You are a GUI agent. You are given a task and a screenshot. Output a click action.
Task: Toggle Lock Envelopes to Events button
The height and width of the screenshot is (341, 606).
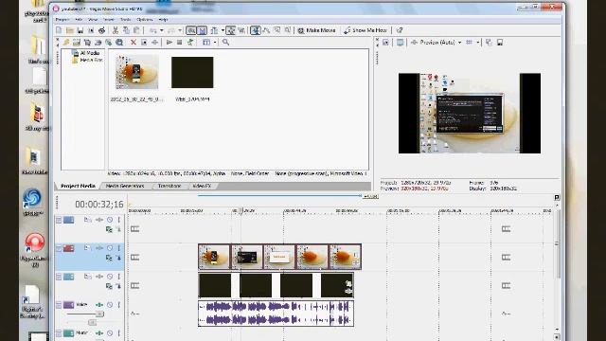(x=231, y=30)
